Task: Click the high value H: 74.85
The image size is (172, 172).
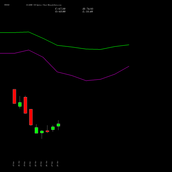Action: pyautogui.click(x=88, y=9)
